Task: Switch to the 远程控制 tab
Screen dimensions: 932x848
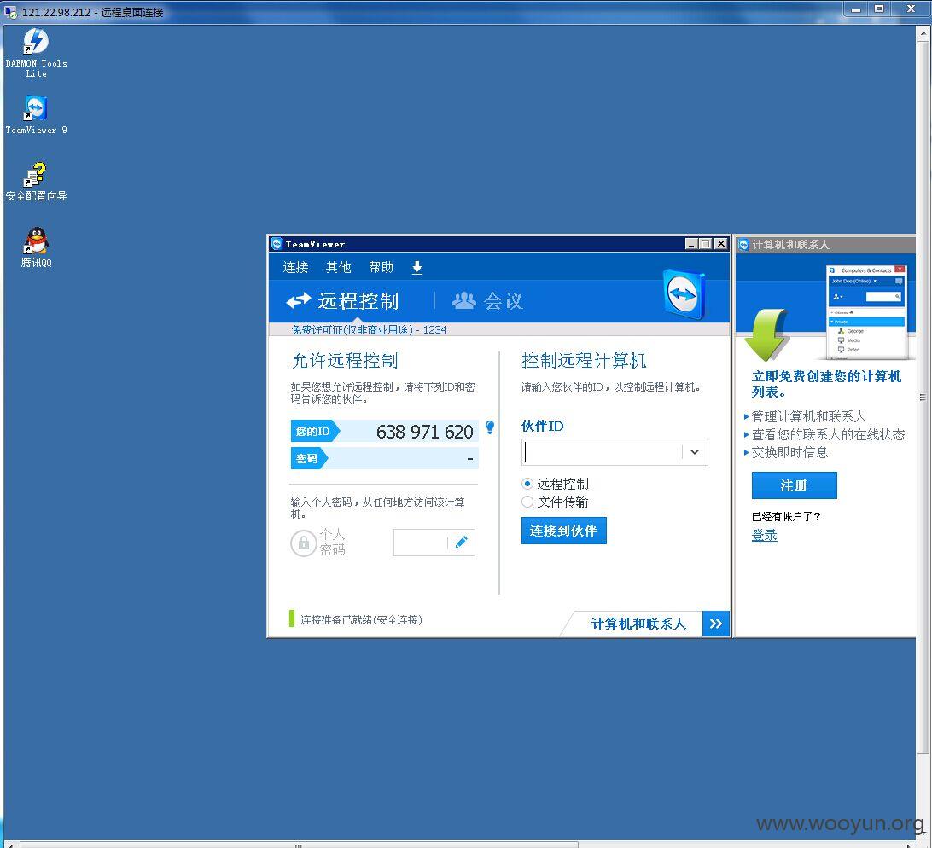Action: pyautogui.click(x=342, y=300)
